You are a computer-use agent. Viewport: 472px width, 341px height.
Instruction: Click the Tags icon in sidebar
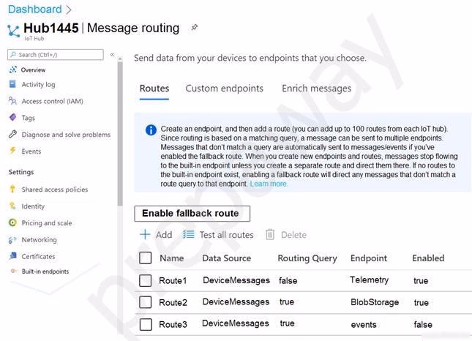click(x=12, y=117)
